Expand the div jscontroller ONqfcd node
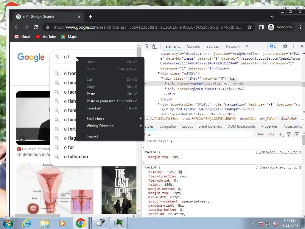The image size is (305, 229). (158, 104)
